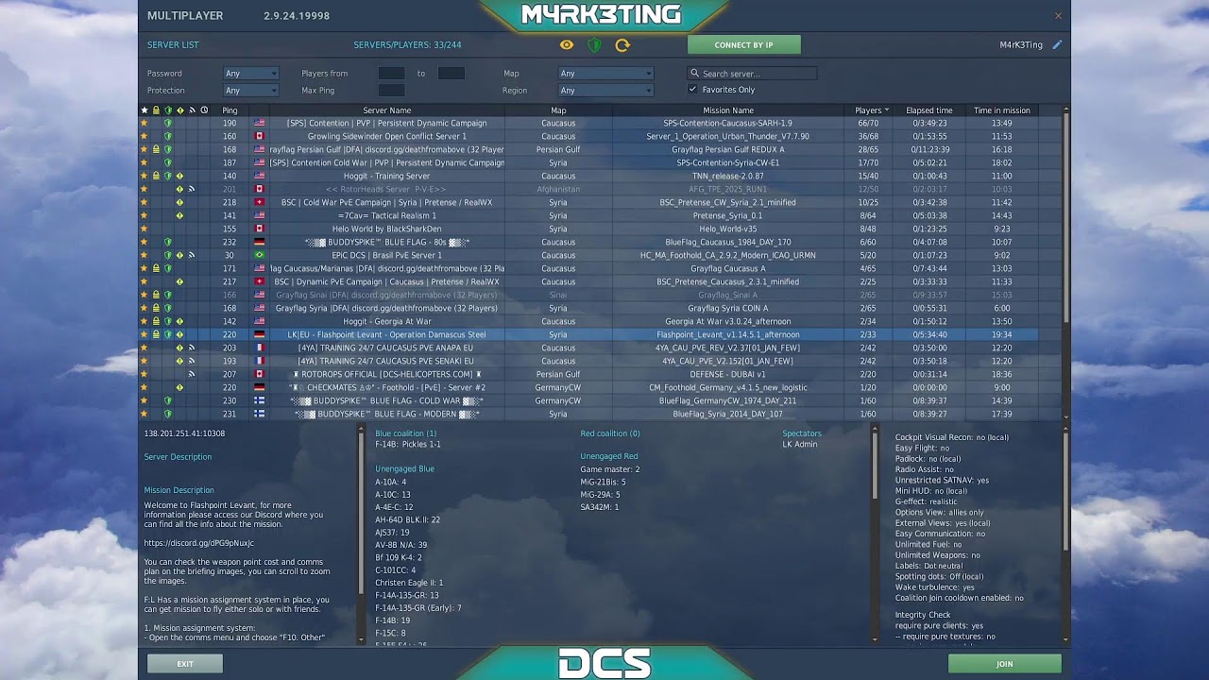Screen dimensions: 1209x680
Task: Refresh the server list with circular arrow
Action: tap(622, 44)
